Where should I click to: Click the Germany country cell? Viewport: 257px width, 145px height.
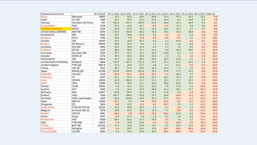pos(56,92)
